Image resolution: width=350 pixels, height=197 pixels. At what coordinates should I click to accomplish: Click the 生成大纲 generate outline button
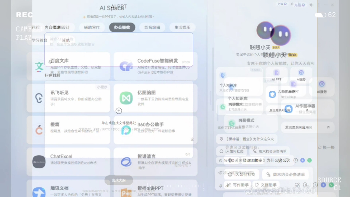click(118, 180)
